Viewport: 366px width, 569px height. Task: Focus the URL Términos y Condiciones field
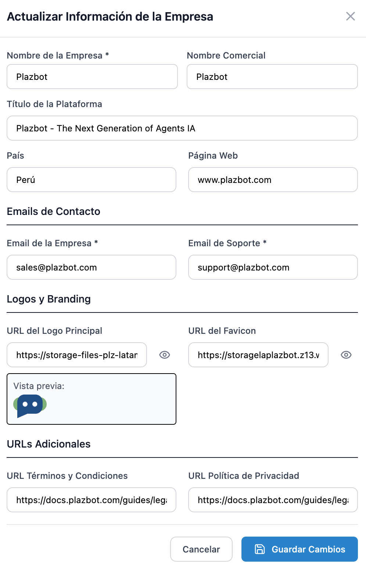[x=91, y=500]
